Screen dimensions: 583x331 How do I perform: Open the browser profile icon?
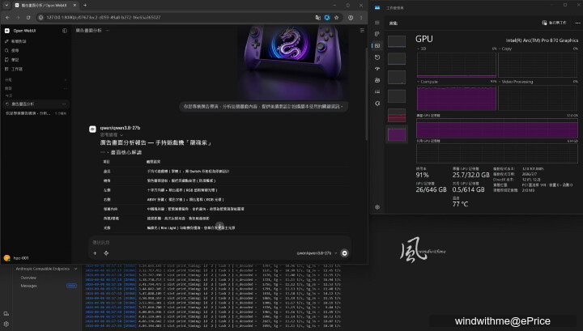point(351,18)
